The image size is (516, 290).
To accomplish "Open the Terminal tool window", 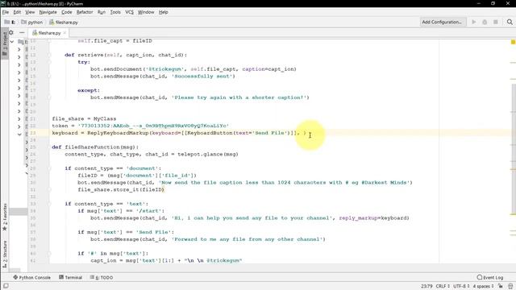I will click(x=70, y=277).
